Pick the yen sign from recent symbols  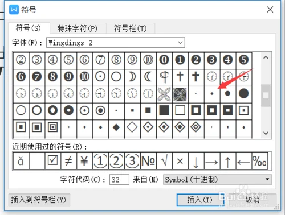[85, 161]
